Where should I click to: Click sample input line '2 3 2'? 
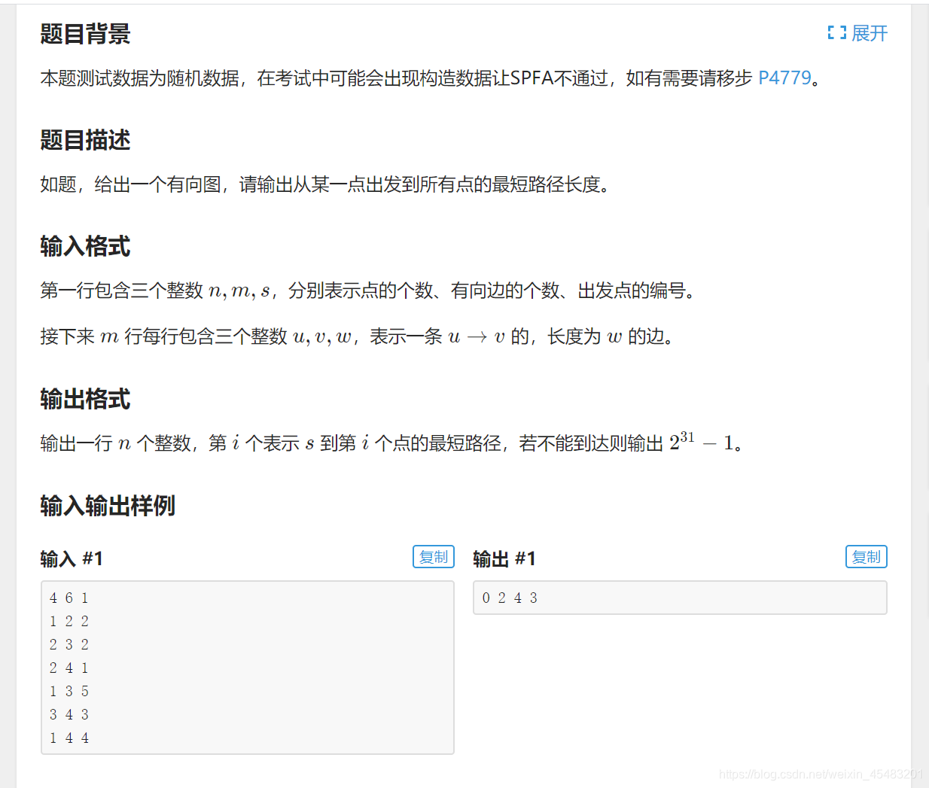point(69,645)
